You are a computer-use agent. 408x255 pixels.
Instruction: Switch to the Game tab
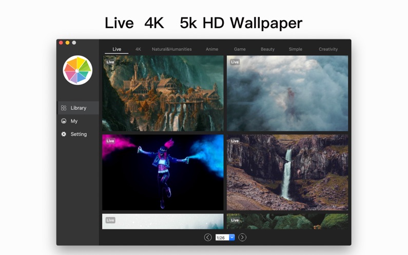tap(240, 49)
